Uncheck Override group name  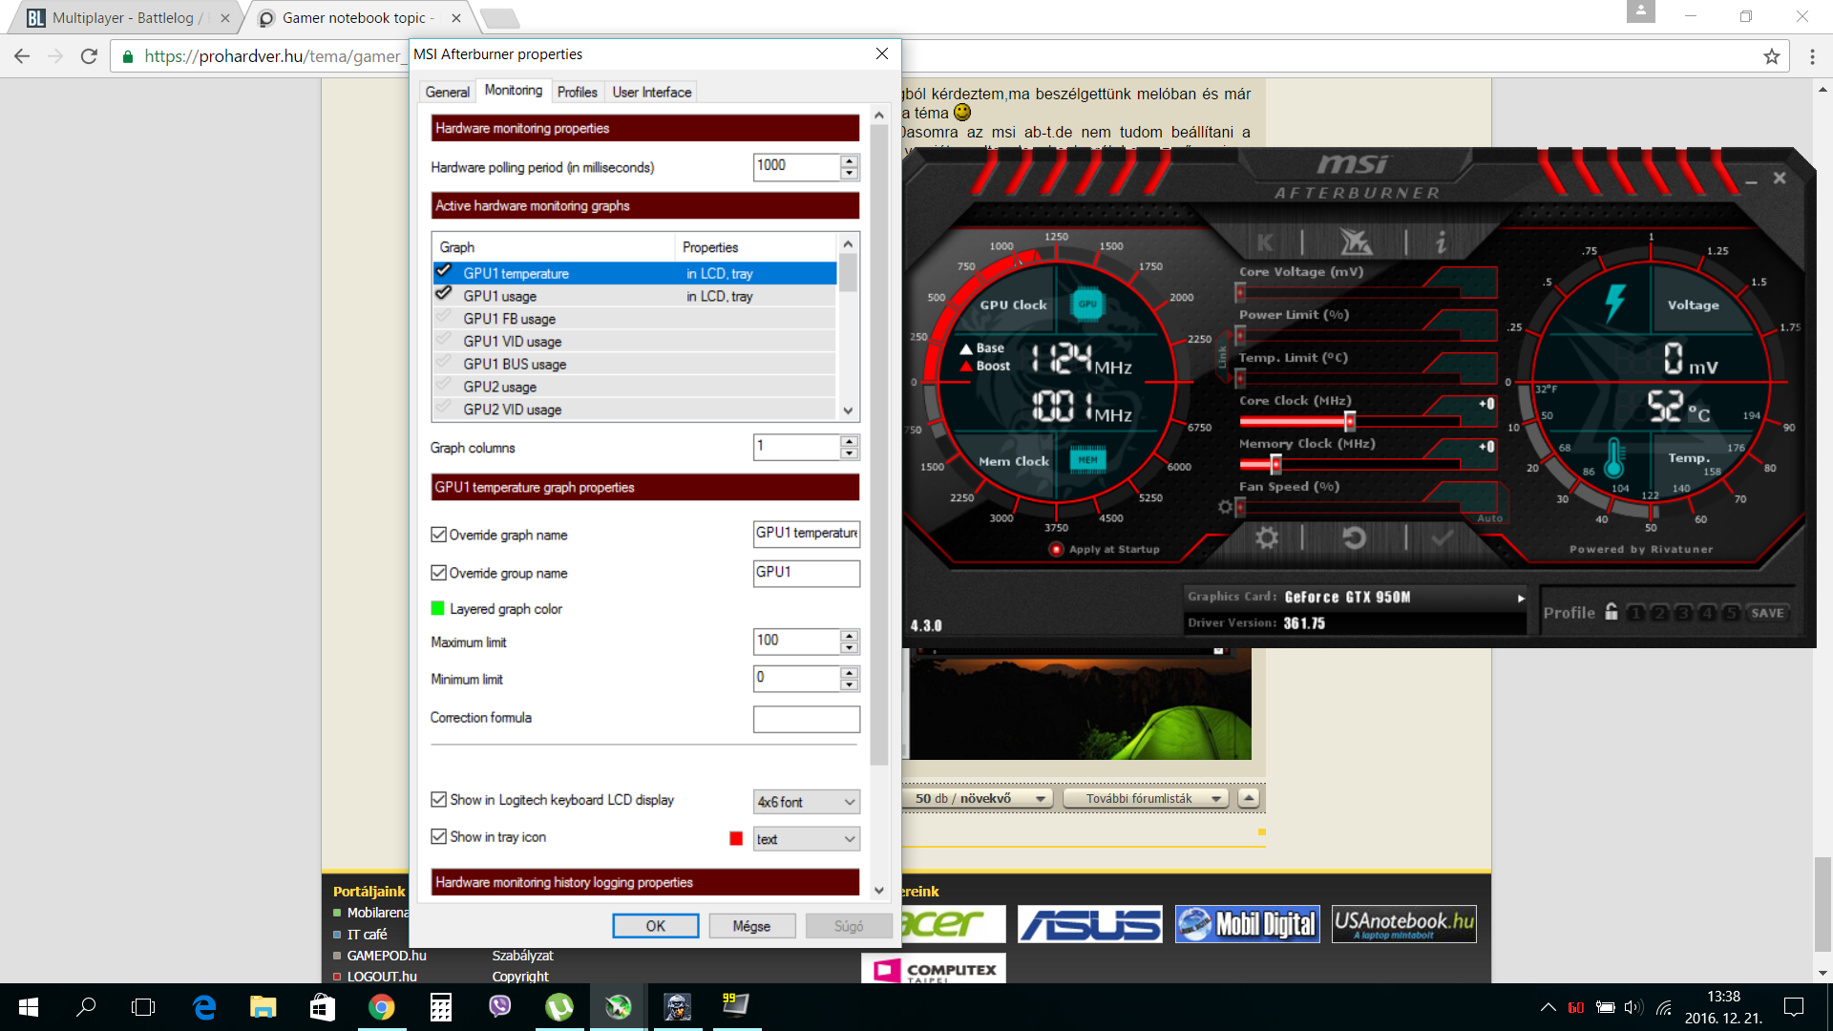tap(438, 573)
